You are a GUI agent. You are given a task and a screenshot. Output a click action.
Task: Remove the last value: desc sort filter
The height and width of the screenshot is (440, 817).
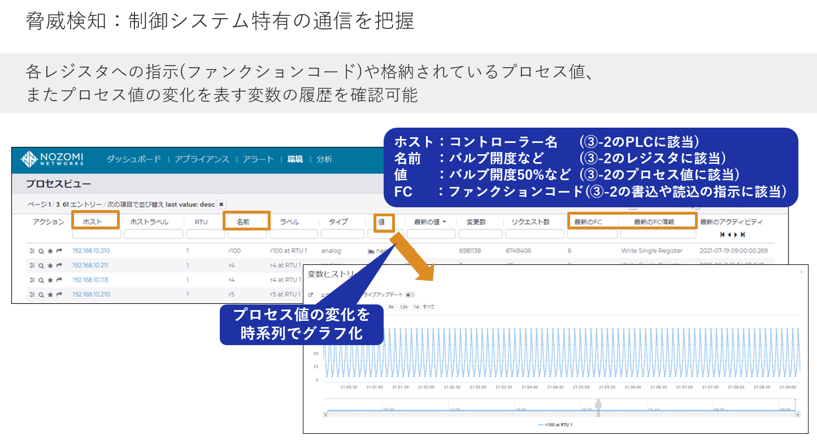point(221,204)
